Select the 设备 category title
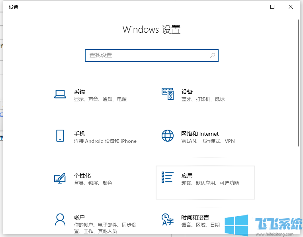 coord(187,92)
